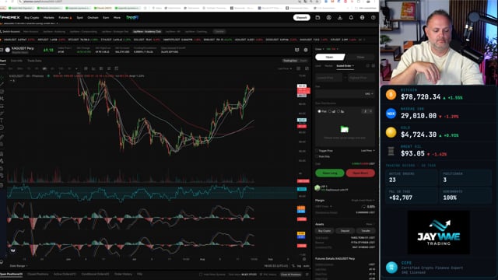Open the Closed Positions tab
This screenshot has height=280, width=498.
[38, 275]
